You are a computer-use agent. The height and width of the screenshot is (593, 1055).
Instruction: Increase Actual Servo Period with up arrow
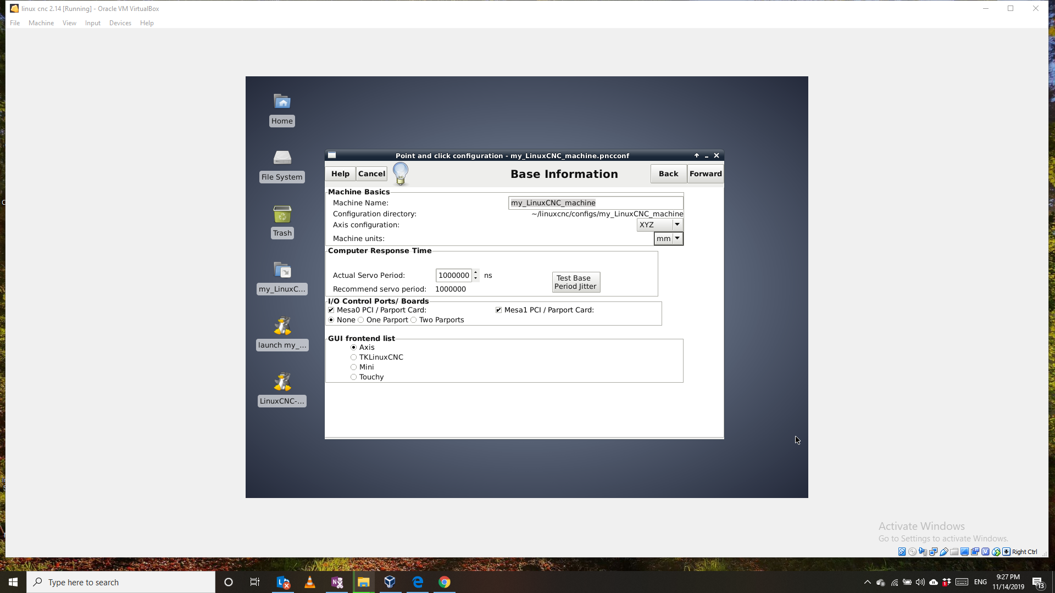[x=475, y=272]
